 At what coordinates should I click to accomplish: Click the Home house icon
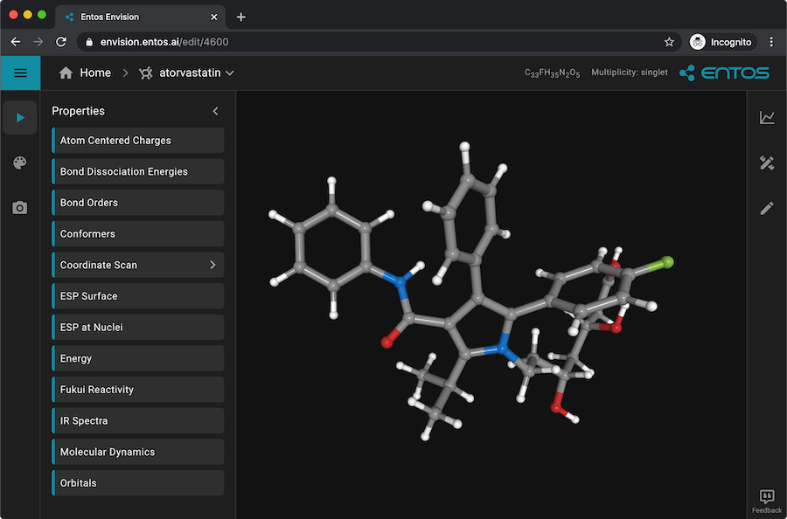[66, 73]
